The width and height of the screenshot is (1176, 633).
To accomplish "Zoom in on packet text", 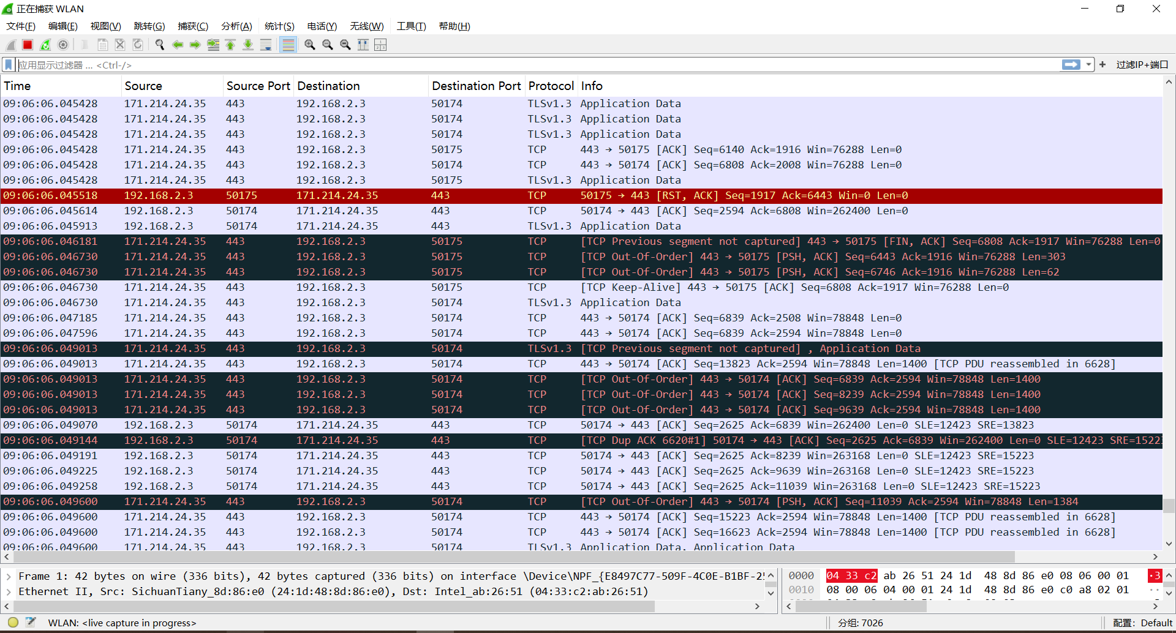I will pos(310,45).
